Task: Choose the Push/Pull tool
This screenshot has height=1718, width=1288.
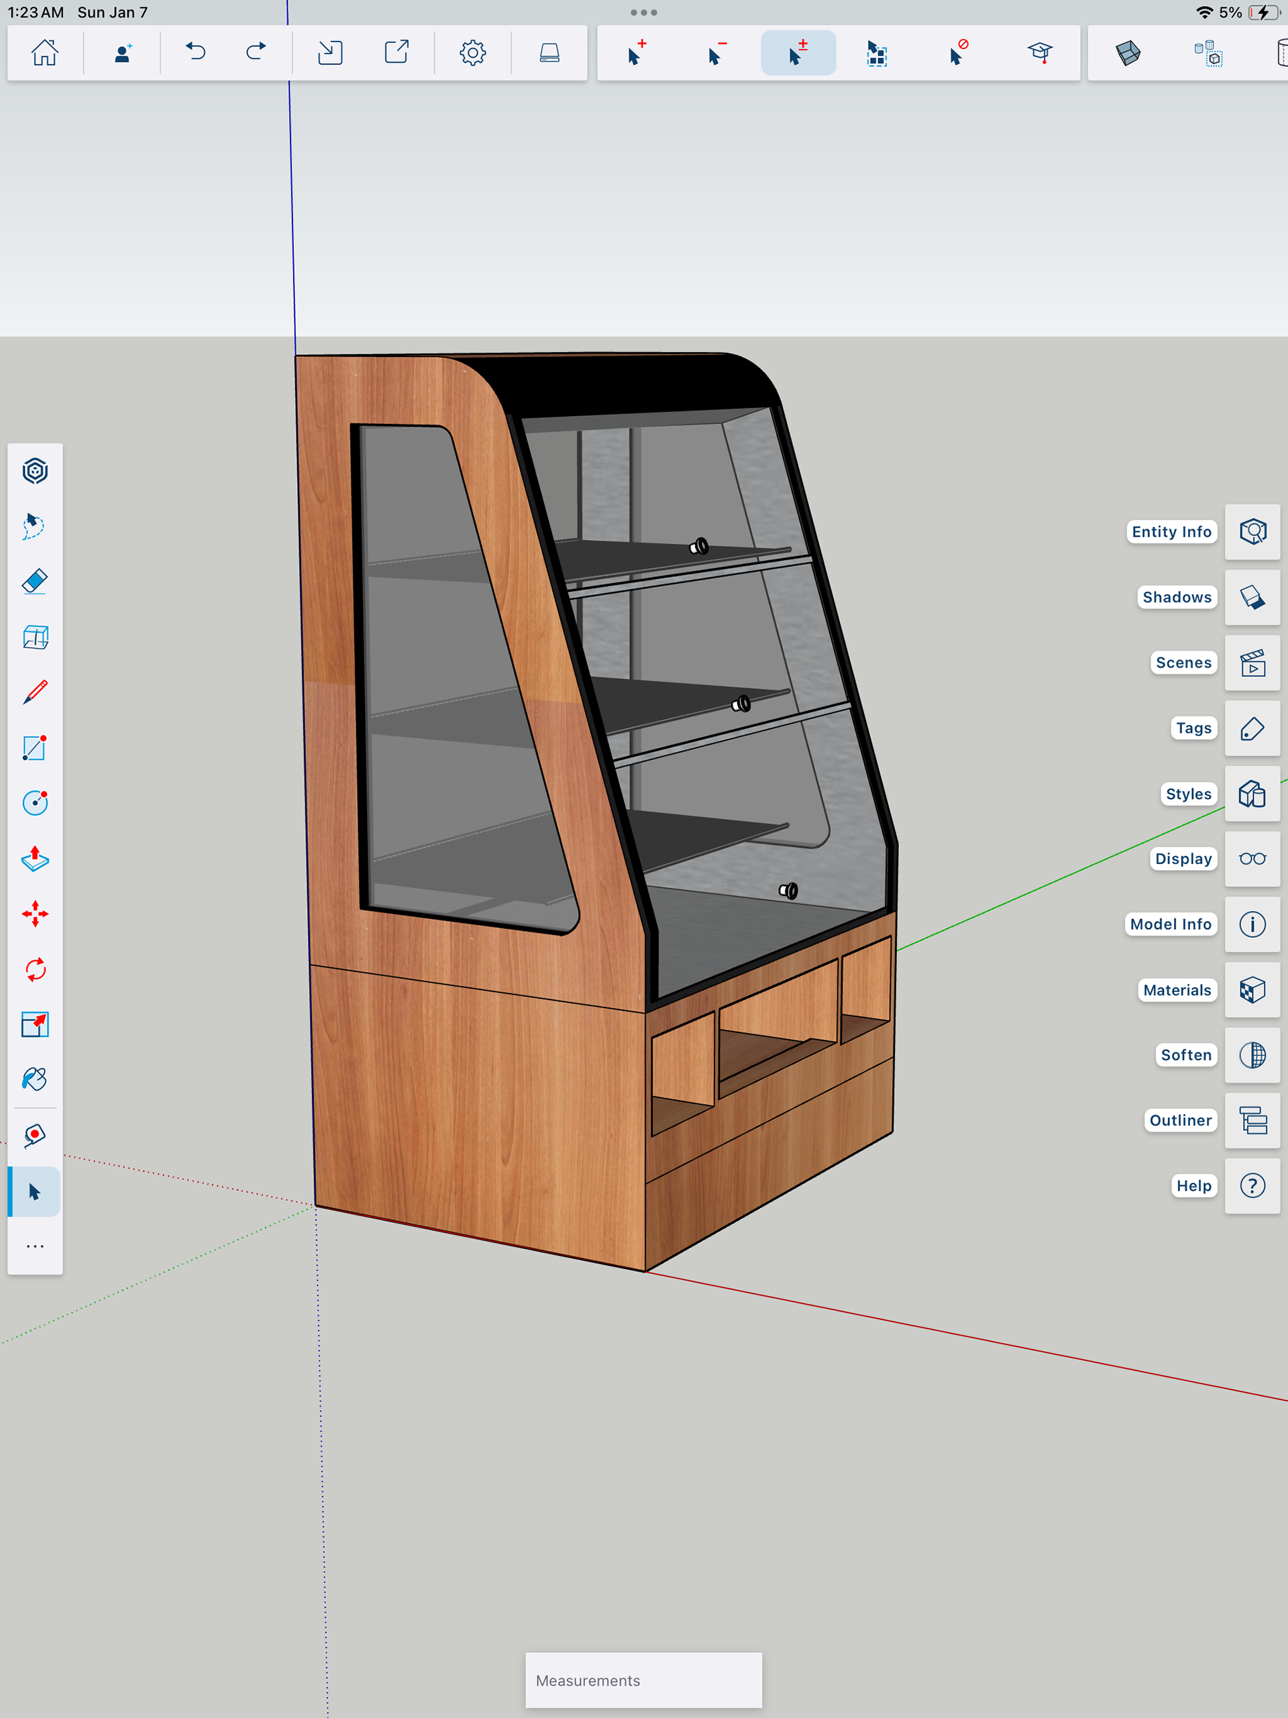Action: [35, 858]
